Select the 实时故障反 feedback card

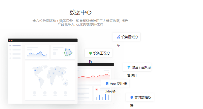click(140, 97)
